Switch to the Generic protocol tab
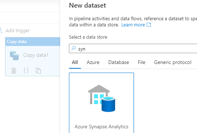The image size is (197, 133). [x=173, y=62]
